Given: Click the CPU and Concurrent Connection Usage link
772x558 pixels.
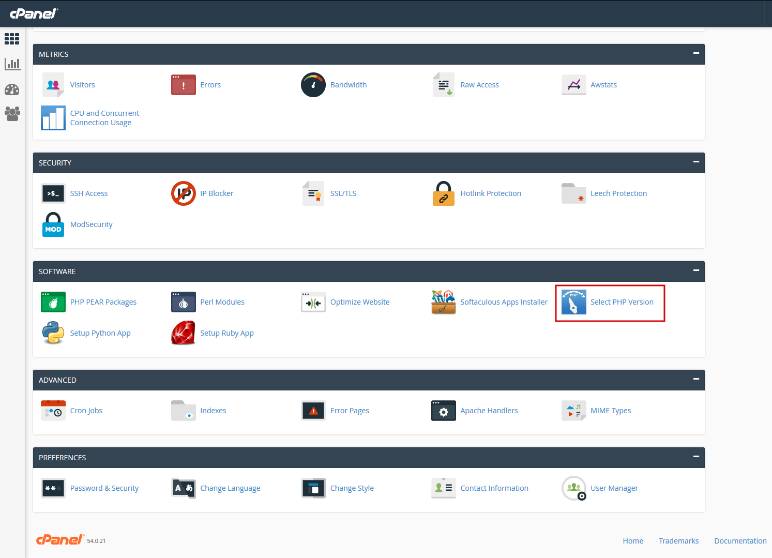Looking at the screenshot, I should click(x=105, y=118).
